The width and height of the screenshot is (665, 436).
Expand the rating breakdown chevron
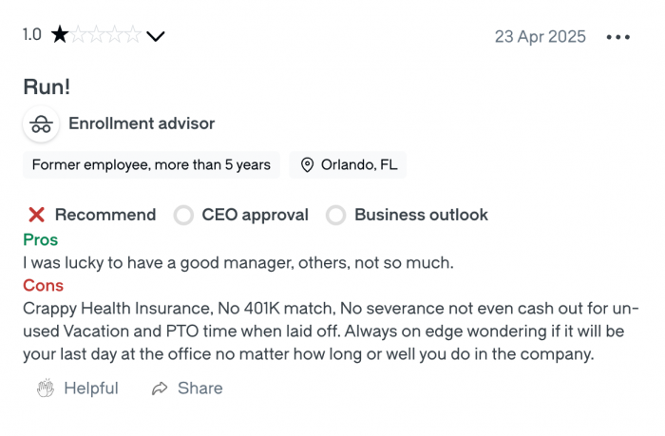156,37
